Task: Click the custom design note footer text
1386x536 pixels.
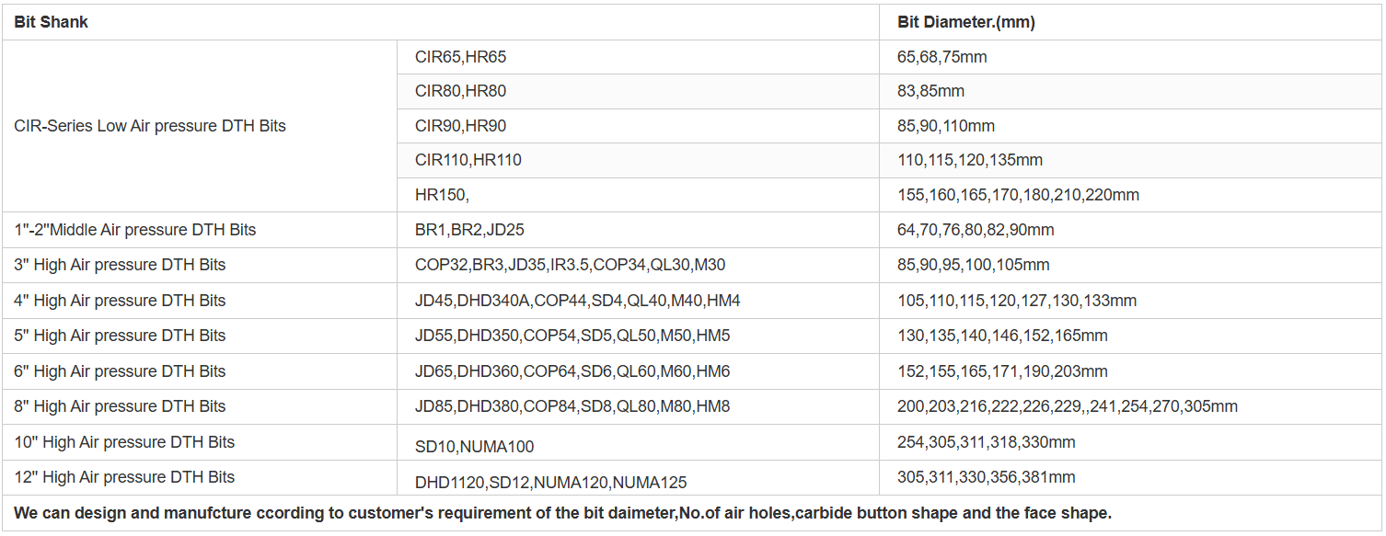Action: tap(562, 513)
